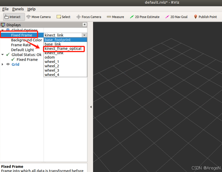Choose wheel_2 from the frame list

coord(65,66)
